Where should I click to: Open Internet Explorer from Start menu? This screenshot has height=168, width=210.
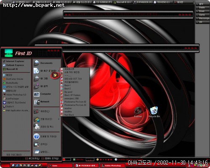(x=13, y=61)
